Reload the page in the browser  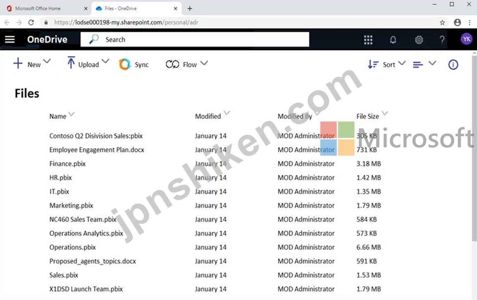tap(31, 22)
